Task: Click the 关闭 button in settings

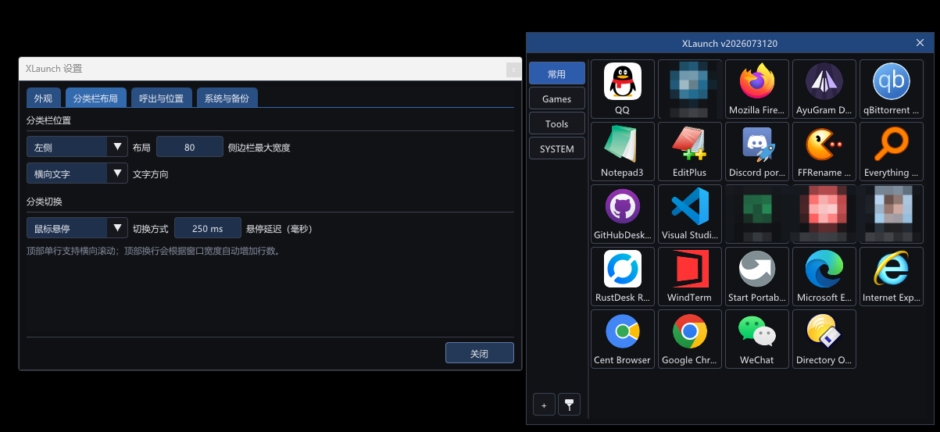Action: point(480,353)
